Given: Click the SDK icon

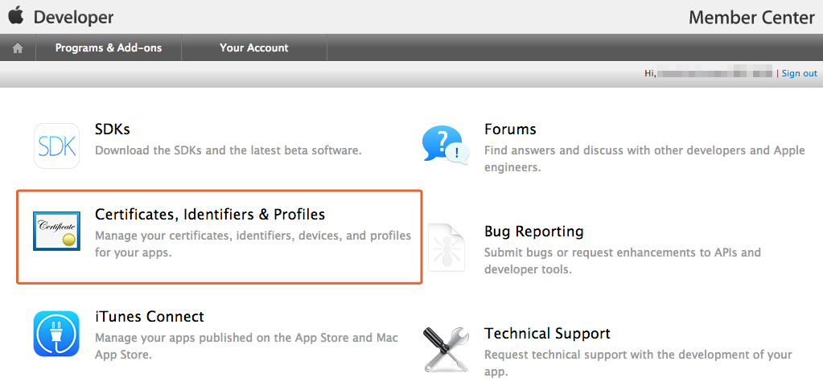Looking at the screenshot, I should (x=56, y=146).
